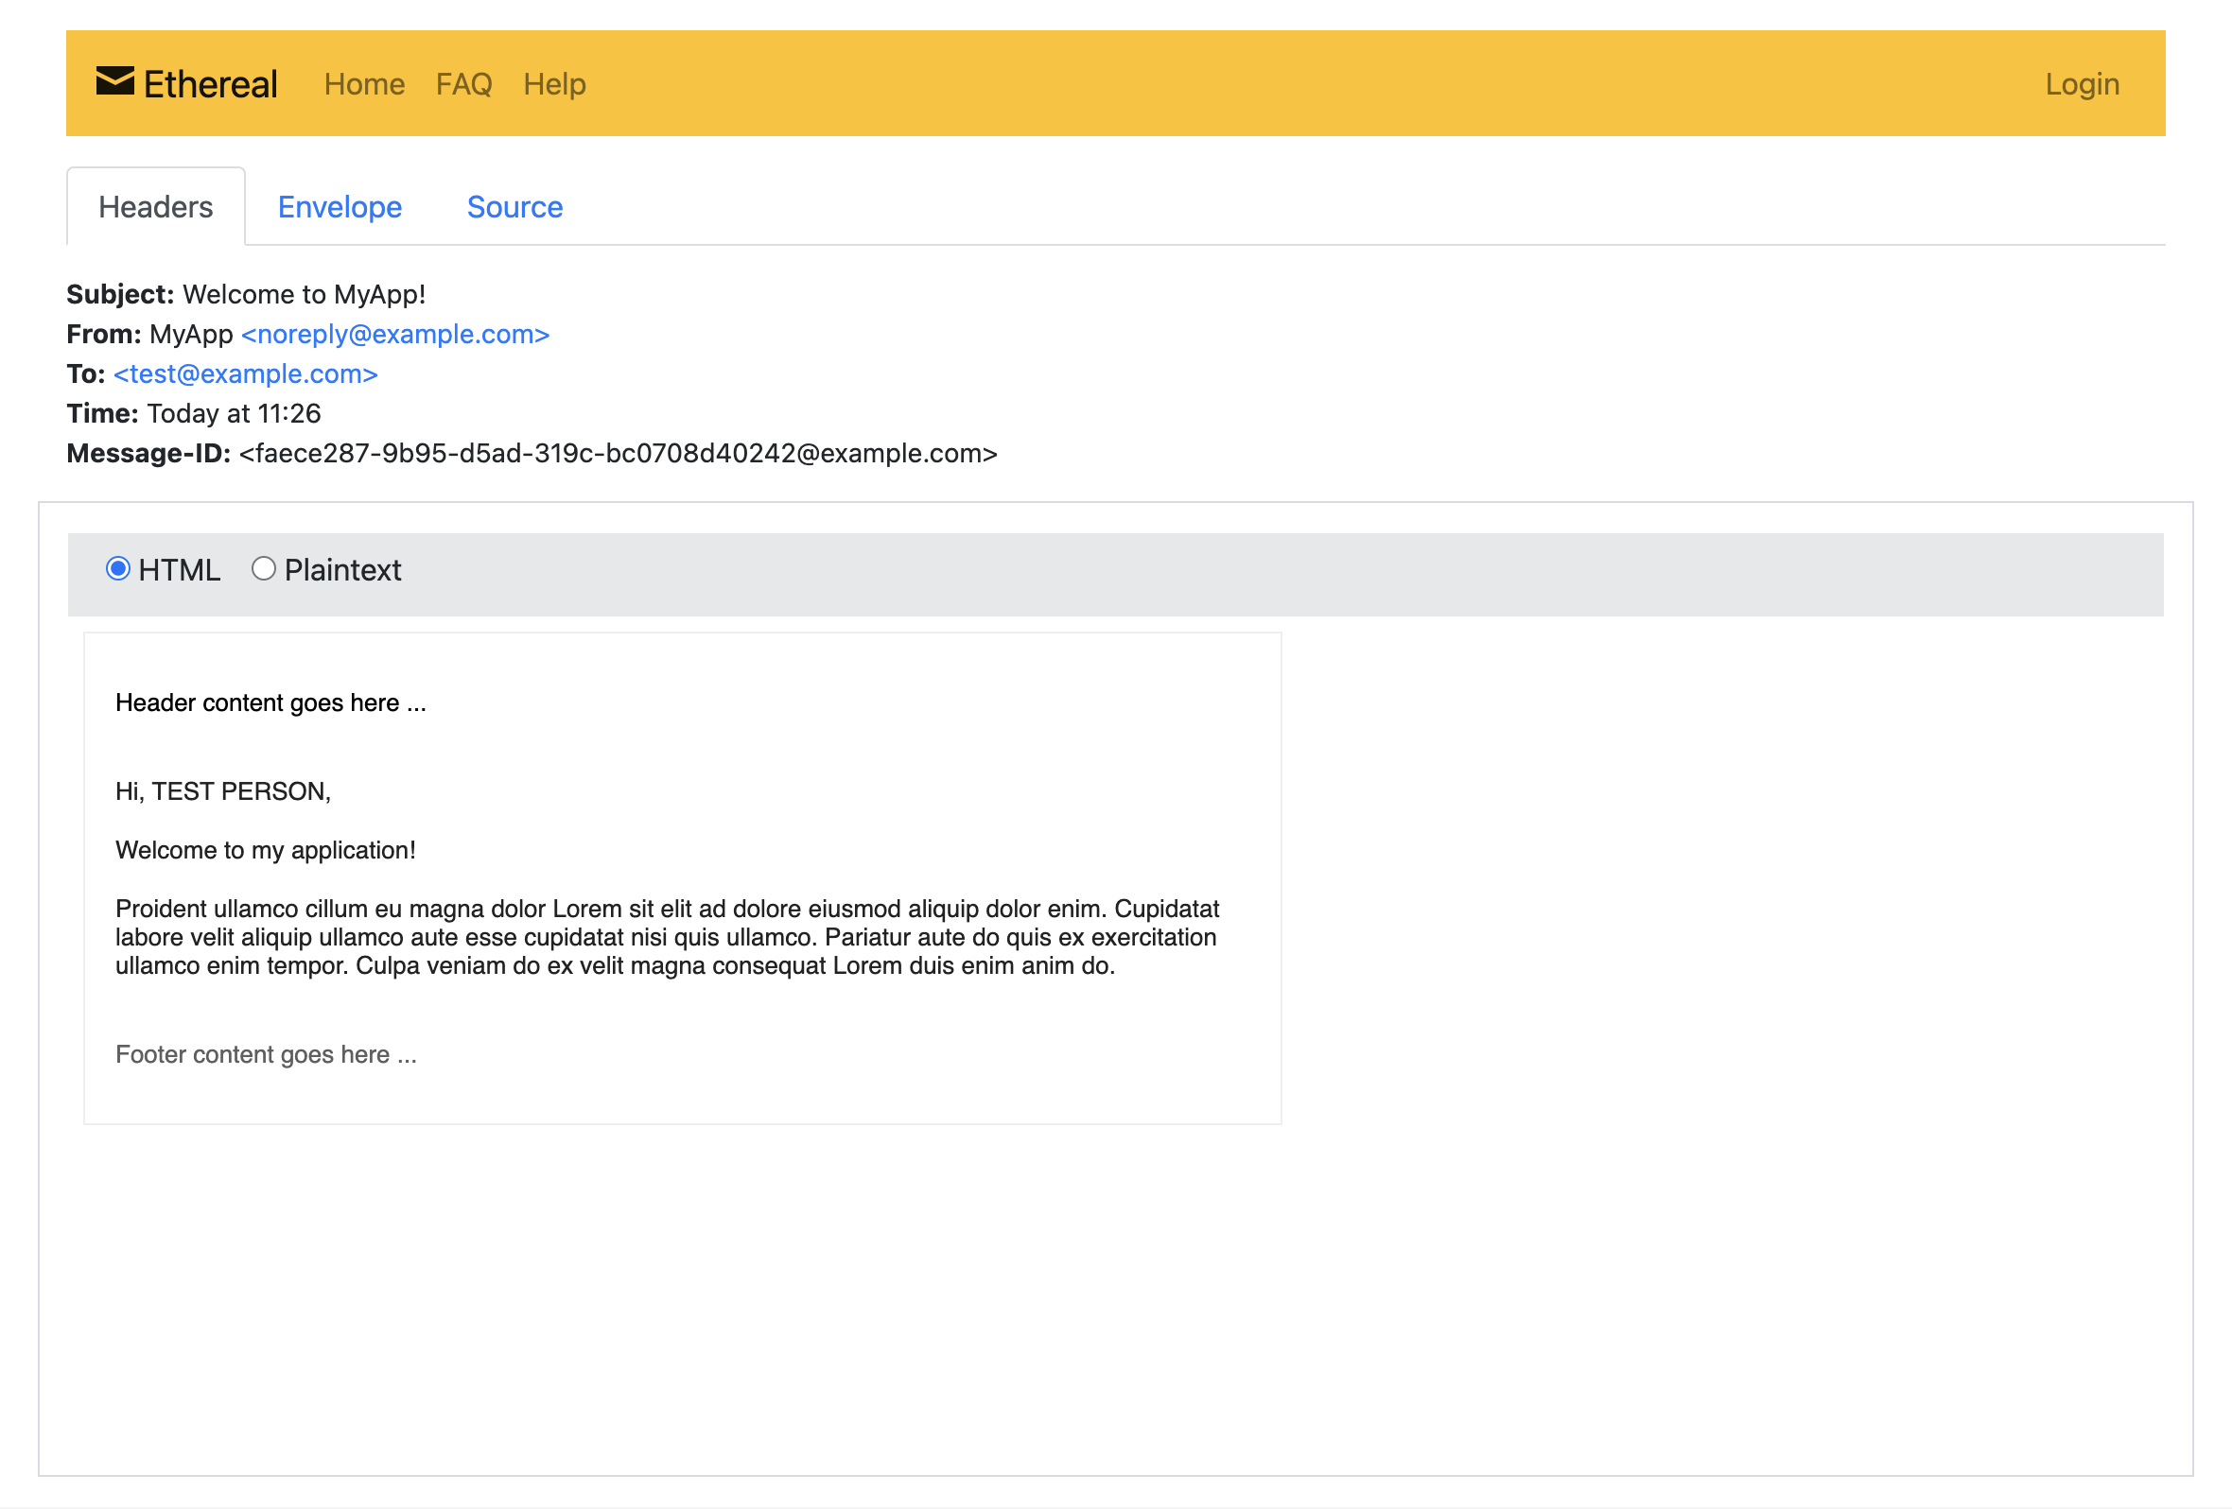View email subject line field

coord(304,295)
